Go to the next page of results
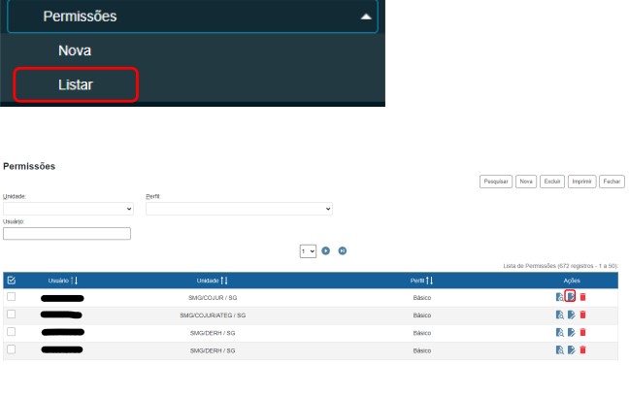 pyautogui.click(x=326, y=250)
